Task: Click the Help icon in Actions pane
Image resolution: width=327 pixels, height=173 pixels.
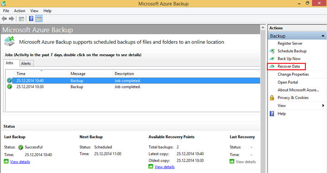Action: [x=272, y=114]
